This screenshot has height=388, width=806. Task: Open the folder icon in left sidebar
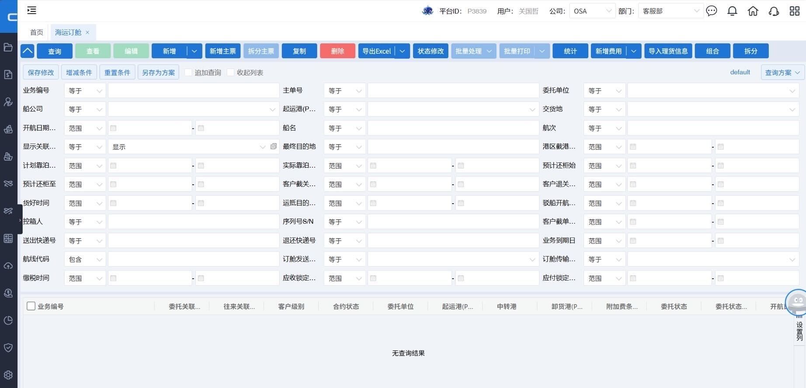tap(8, 47)
